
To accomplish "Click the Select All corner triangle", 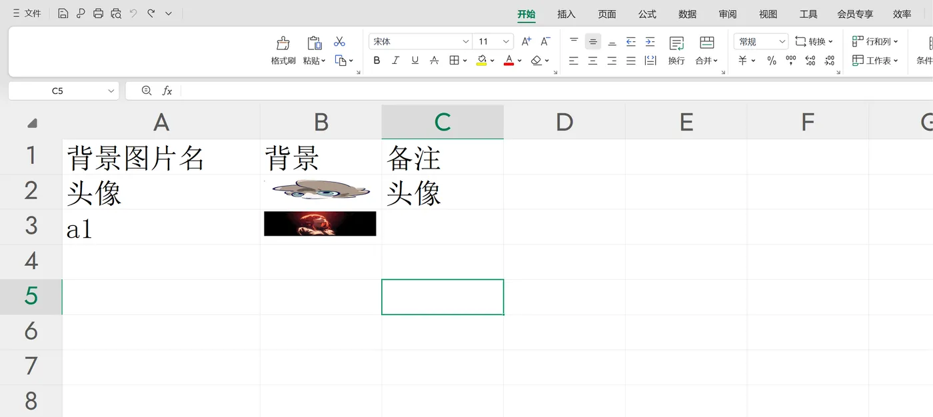I will (x=32, y=123).
